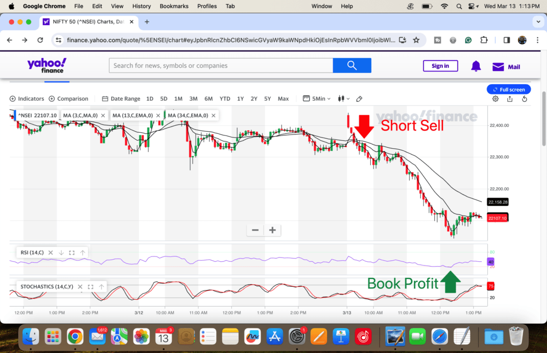547x353 pixels.
Task: Open notifications bell icon
Action: [476, 66]
